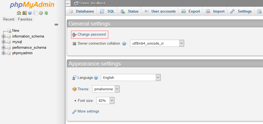Click mysql database cylinder icon

pyautogui.click(x=9, y=42)
